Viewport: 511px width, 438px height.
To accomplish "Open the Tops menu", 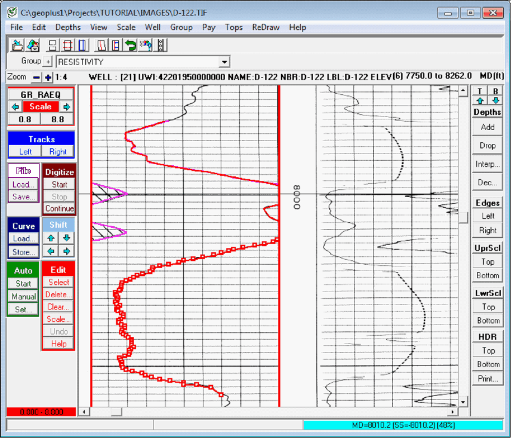I will [x=233, y=27].
